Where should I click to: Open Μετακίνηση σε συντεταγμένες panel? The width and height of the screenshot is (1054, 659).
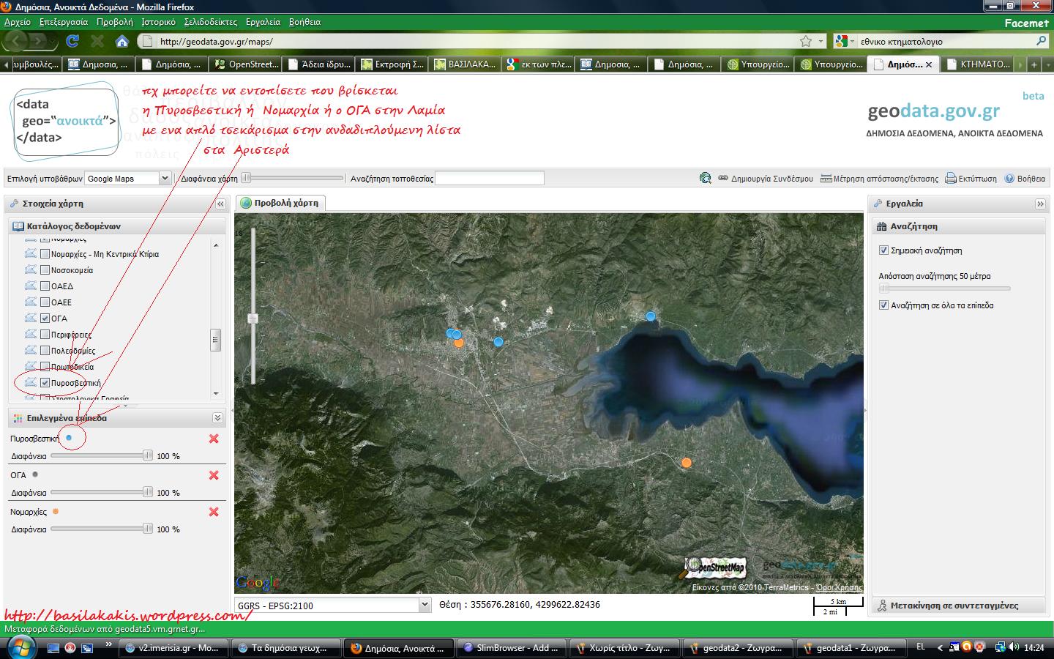click(x=954, y=606)
